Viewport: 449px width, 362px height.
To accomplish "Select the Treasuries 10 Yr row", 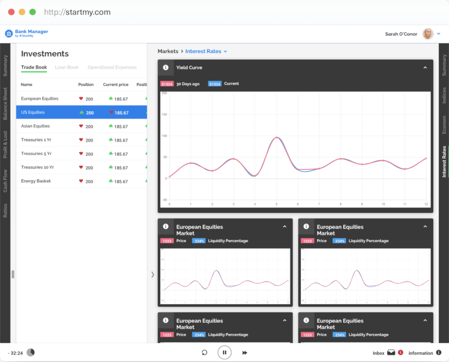I will point(81,167).
